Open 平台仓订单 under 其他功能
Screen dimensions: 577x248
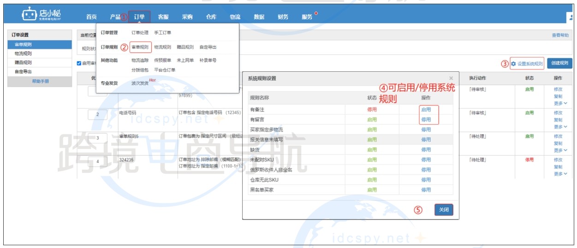pos(165,70)
